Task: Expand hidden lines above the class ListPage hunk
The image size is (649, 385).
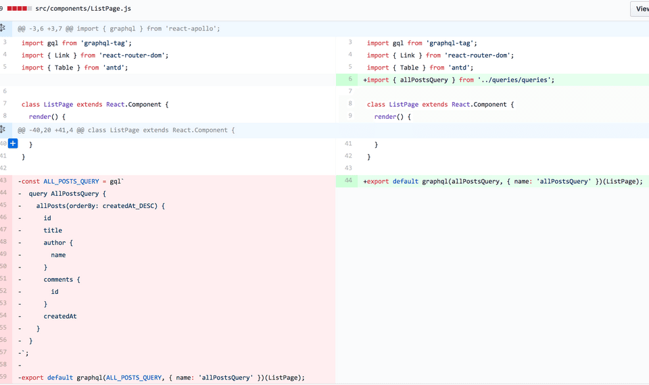Action: point(3,130)
